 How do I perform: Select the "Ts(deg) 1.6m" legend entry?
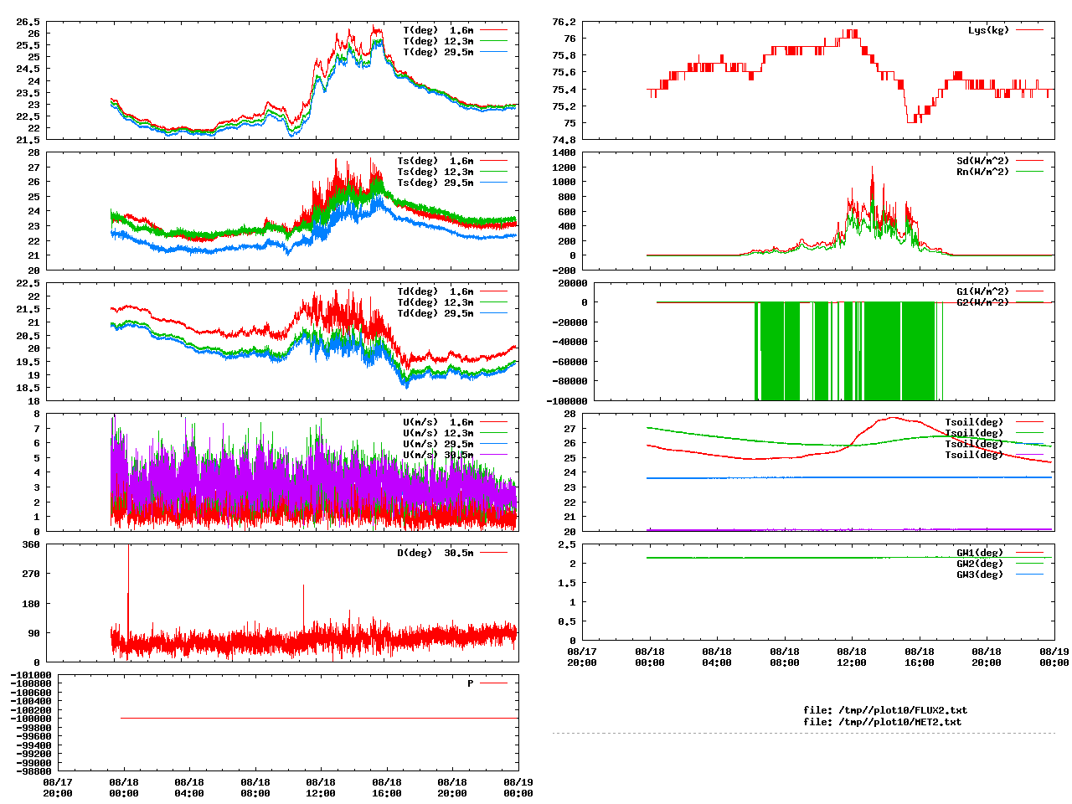pyautogui.click(x=435, y=161)
